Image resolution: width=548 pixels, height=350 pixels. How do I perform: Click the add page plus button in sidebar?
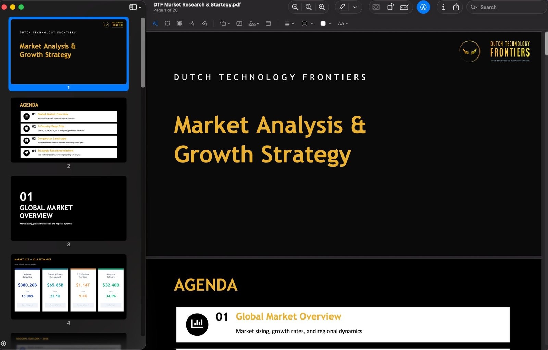[3, 343]
